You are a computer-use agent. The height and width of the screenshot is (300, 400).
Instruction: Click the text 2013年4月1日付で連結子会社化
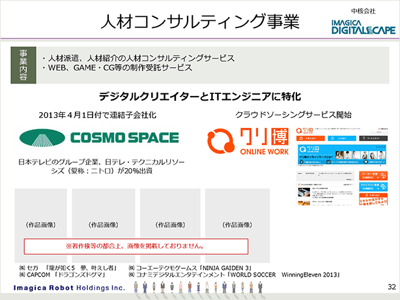point(98,115)
